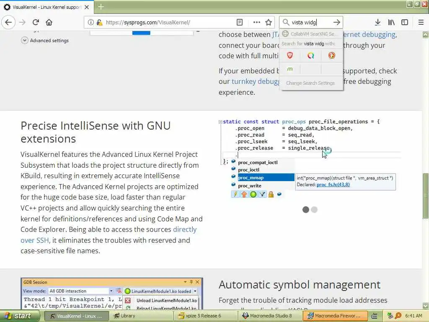The image size is (429, 322).
Task: Focus the search box containing 'vista widg'
Action: point(310,22)
